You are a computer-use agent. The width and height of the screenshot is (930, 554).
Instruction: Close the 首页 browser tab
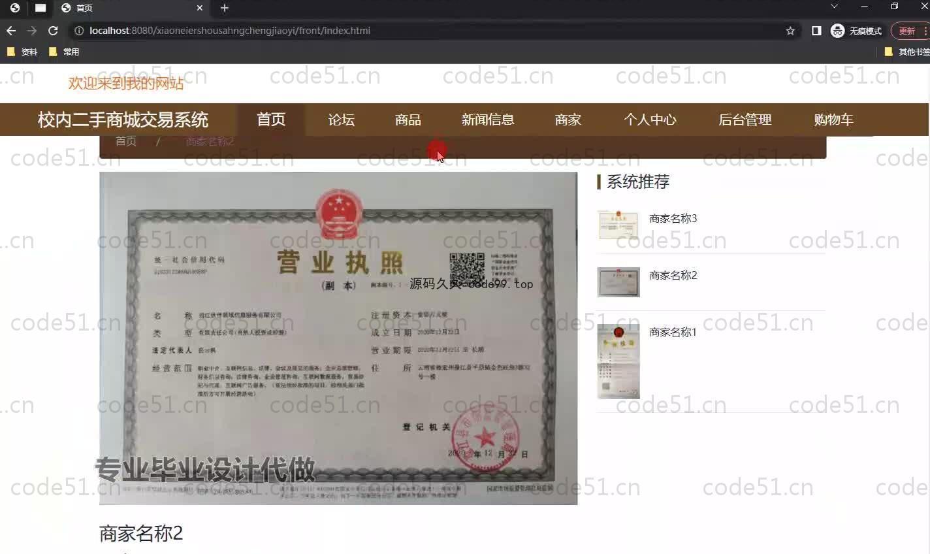(200, 8)
